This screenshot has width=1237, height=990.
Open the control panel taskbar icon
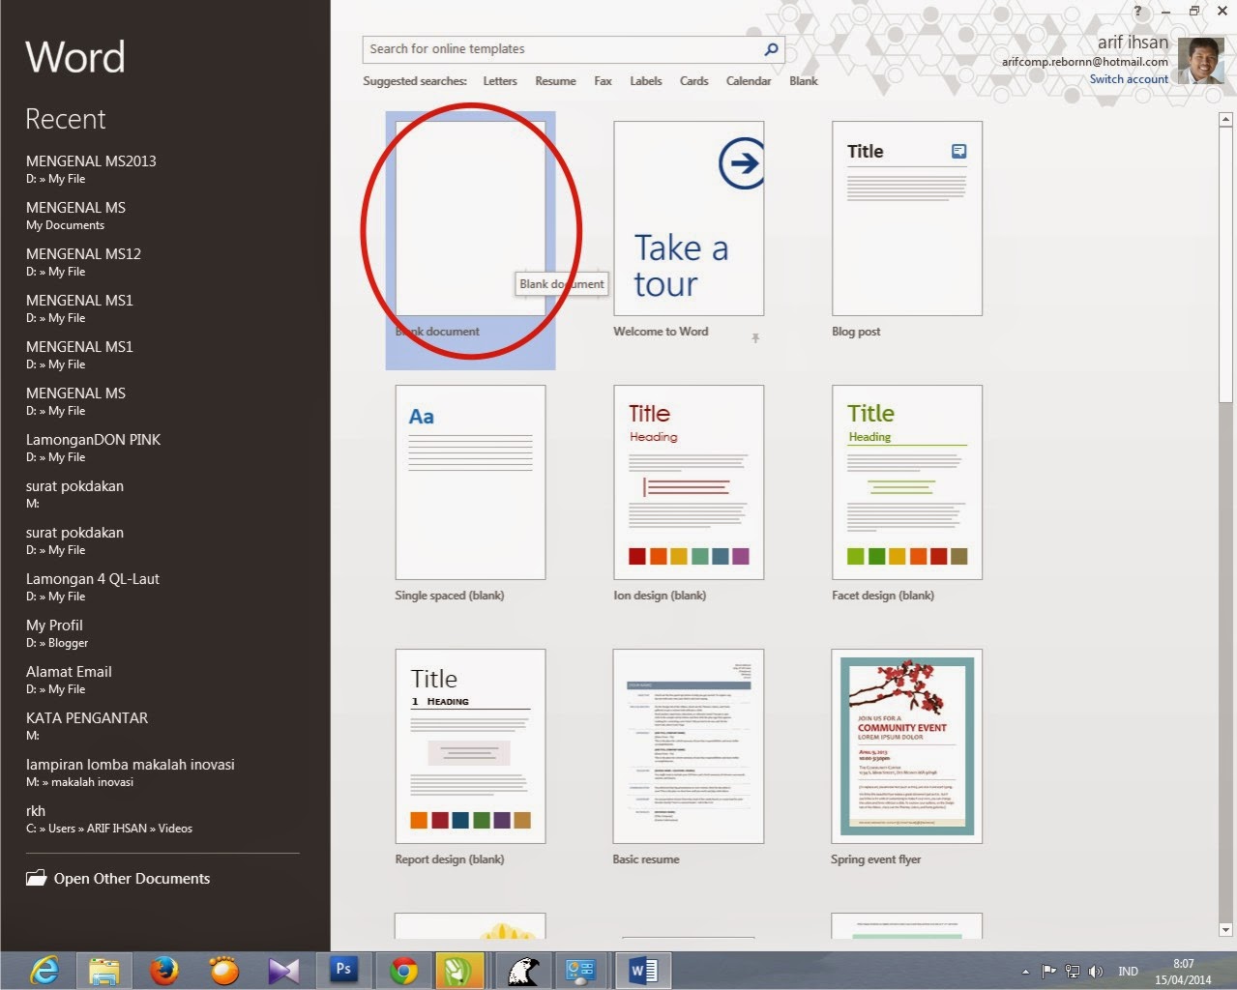[583, 970]
